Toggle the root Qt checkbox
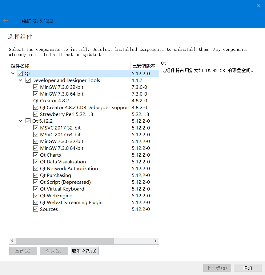 point(20,73)
